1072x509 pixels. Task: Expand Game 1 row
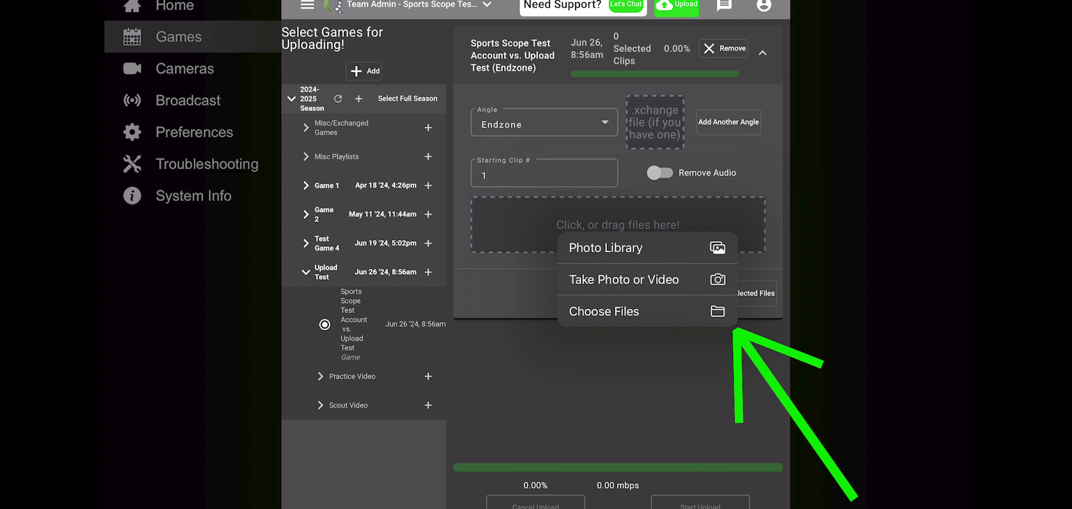coord(305,186)
